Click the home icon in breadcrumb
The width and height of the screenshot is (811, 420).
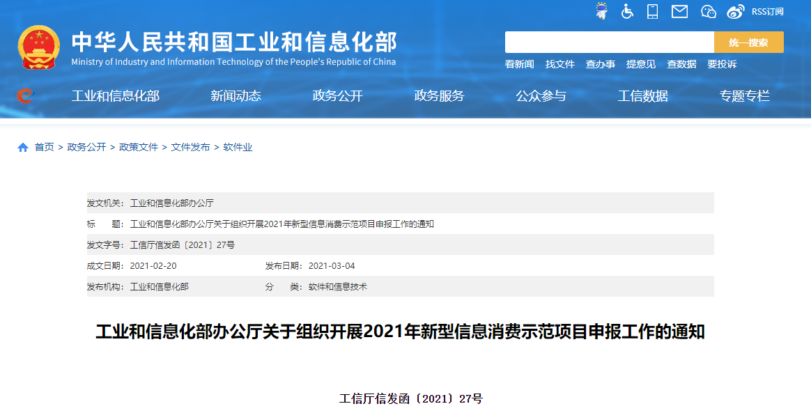point(23,148)
